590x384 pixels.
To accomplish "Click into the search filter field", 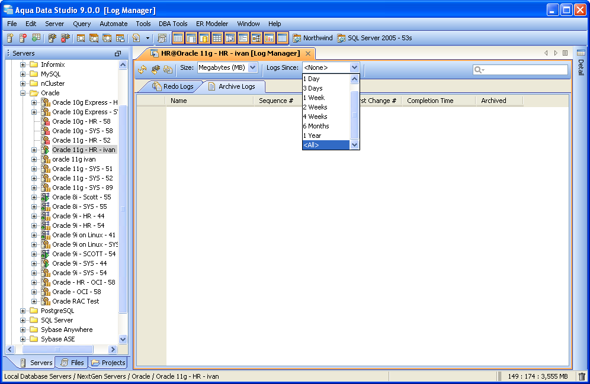I will (520, 69).
